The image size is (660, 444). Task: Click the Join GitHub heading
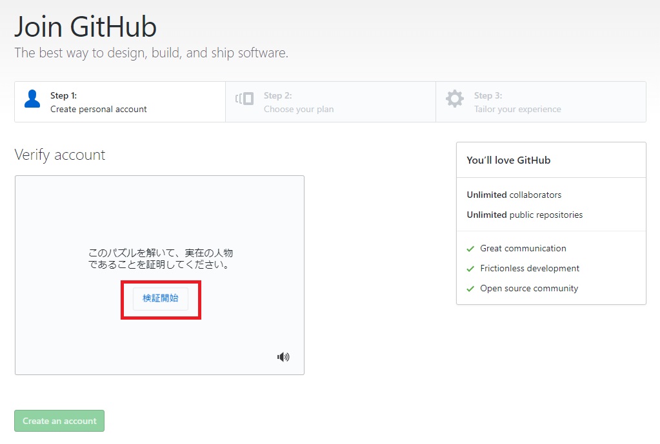[x=85, y=27]
